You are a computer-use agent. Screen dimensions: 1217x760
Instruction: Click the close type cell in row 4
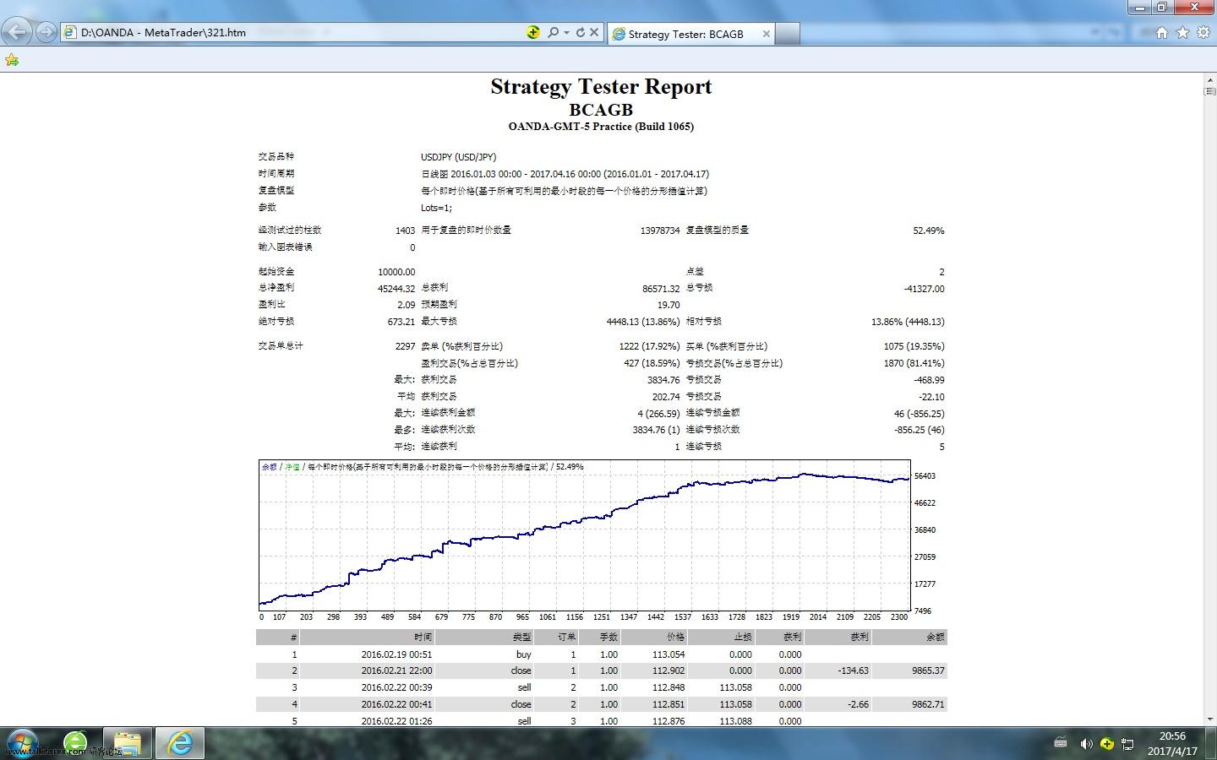(x=521, y=704)
